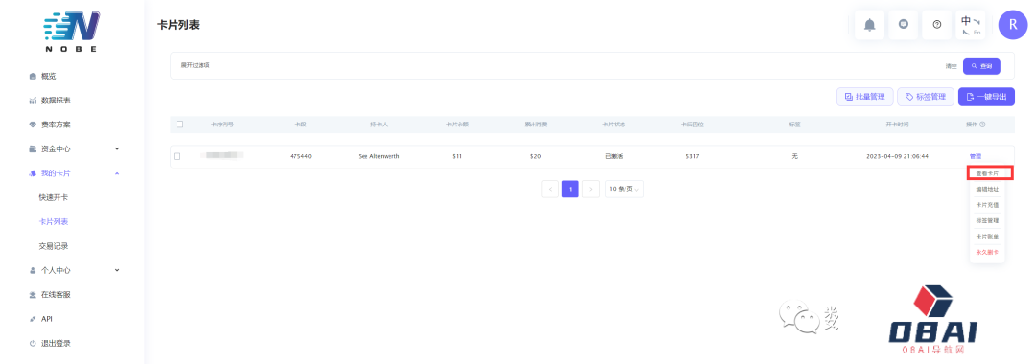The image size is (1036, 364).
Task: Expand filters via 展开过滤项
Action: (x=196, y=65)
